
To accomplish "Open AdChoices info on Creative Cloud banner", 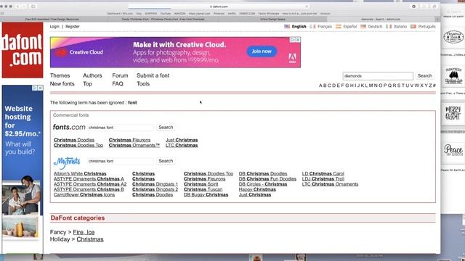I will pos(292,40).
